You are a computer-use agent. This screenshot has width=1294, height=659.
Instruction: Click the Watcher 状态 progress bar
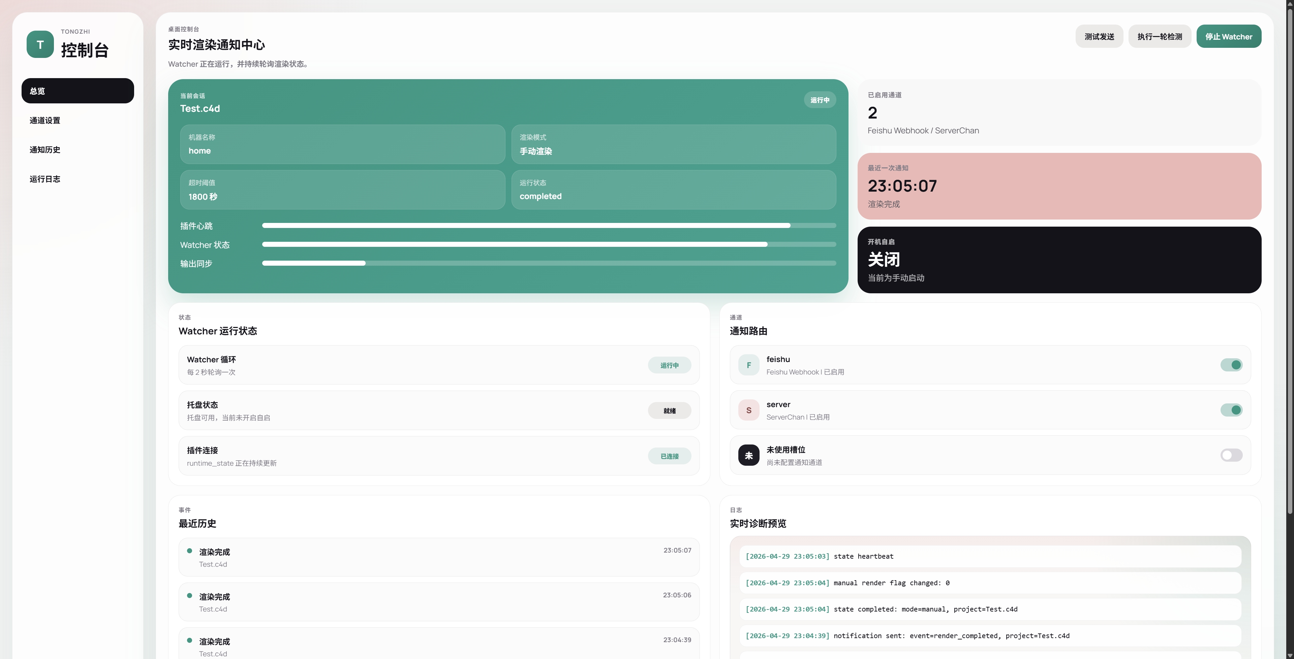[x=549, y=244]
